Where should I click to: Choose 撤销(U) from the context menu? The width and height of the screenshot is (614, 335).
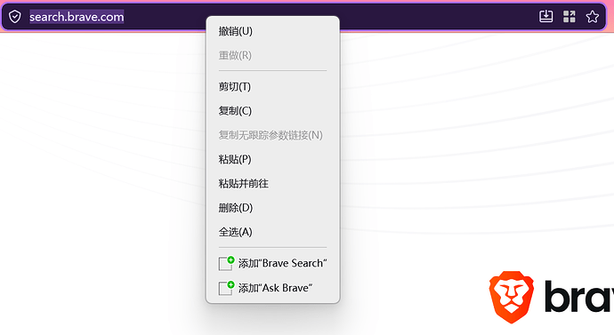(x=272, y=31)
